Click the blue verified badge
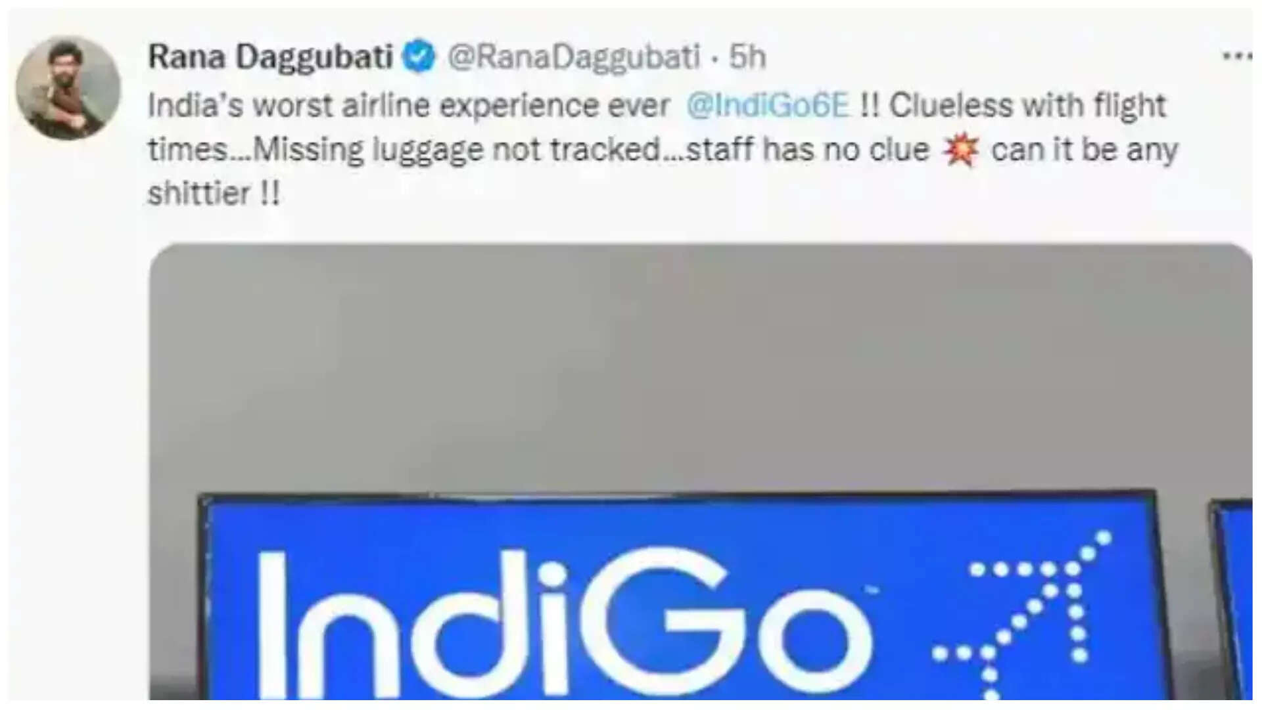1262x710 pixels. (x=419, y=56)
